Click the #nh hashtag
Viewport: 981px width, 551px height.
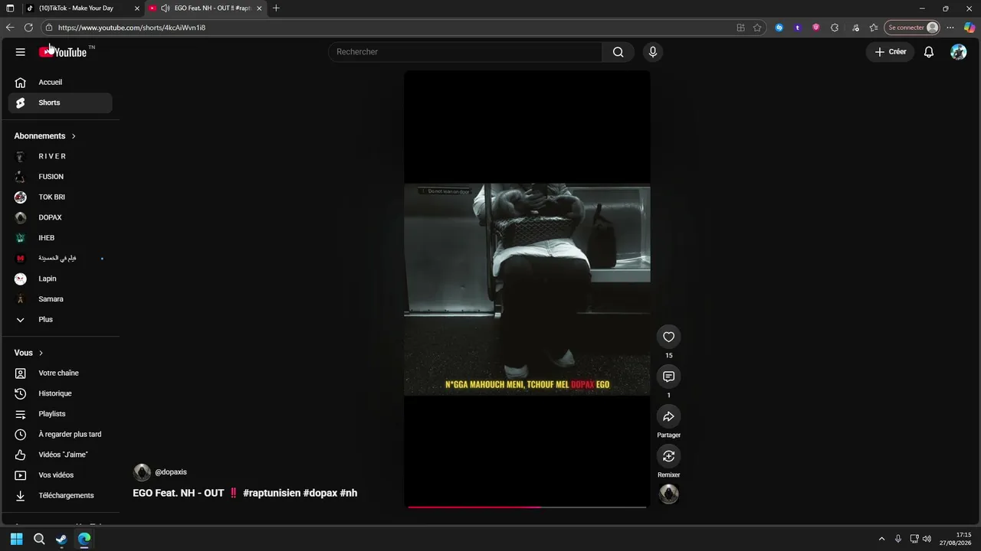[349, 493]
